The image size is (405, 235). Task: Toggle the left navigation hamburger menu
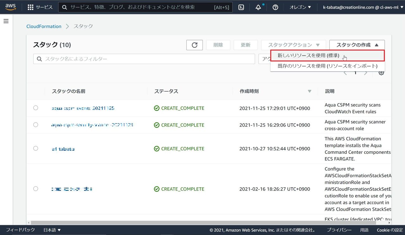pyautogui.click(x=6, y=21)
